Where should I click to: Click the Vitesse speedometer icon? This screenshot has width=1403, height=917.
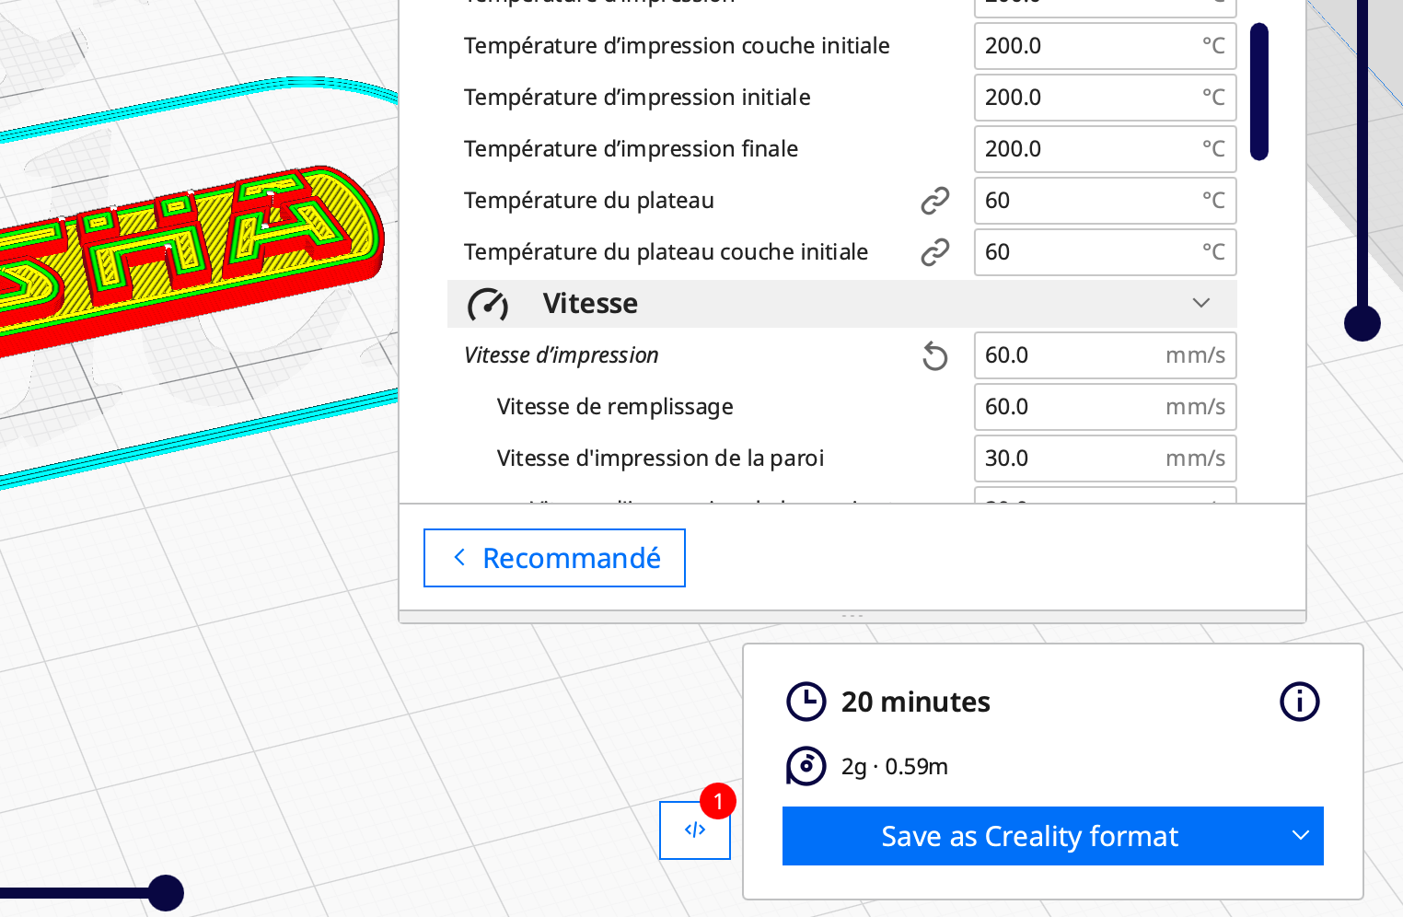488,304
